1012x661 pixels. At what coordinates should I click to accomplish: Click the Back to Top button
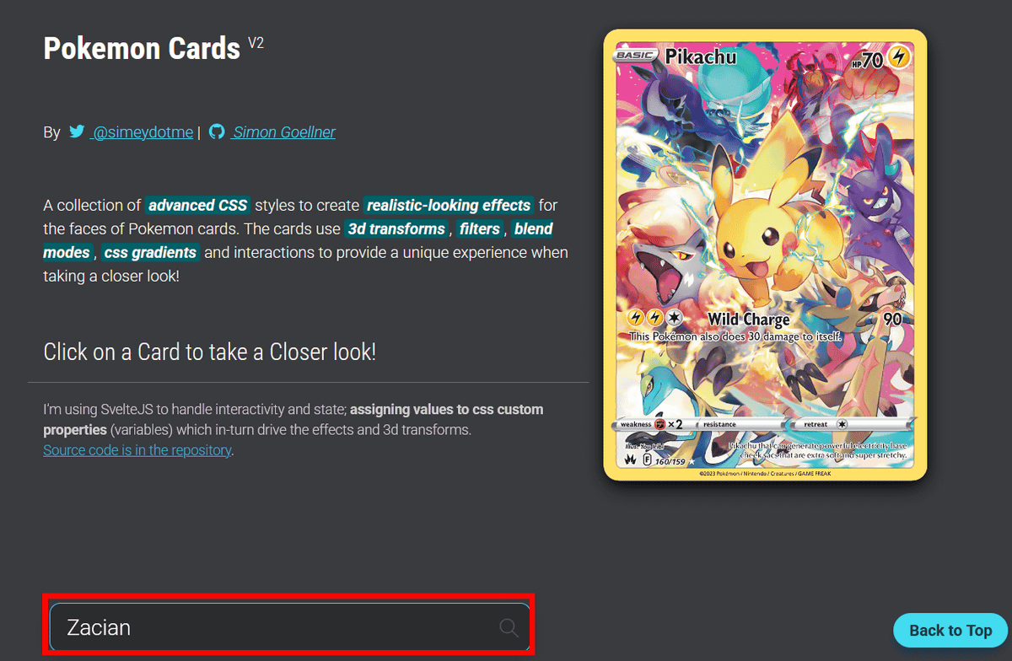click(x=950, y=630)
